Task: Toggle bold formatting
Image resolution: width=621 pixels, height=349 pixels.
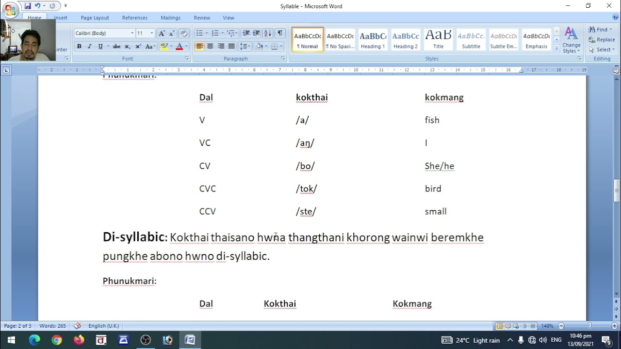Action: tap(79, 47)
